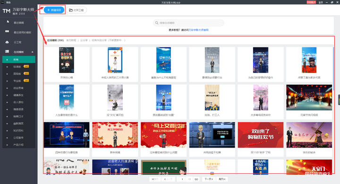Click the template list vertical scrollbar

pos(333,69)
